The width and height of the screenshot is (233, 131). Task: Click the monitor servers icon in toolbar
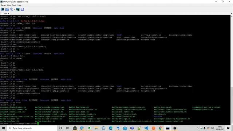[x=3, y=9]
